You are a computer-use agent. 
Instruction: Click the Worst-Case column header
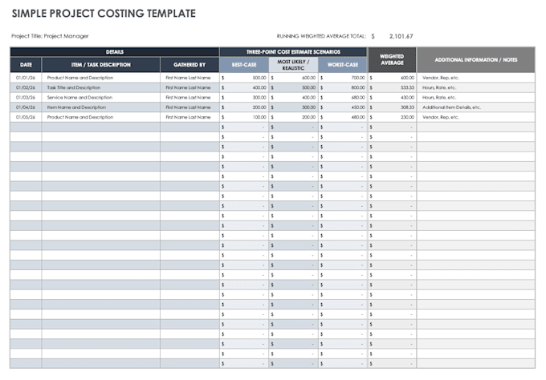pos(343,65)
